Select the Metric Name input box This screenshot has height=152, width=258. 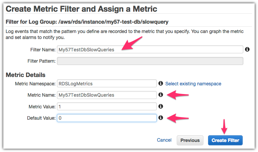pos(107,95)
